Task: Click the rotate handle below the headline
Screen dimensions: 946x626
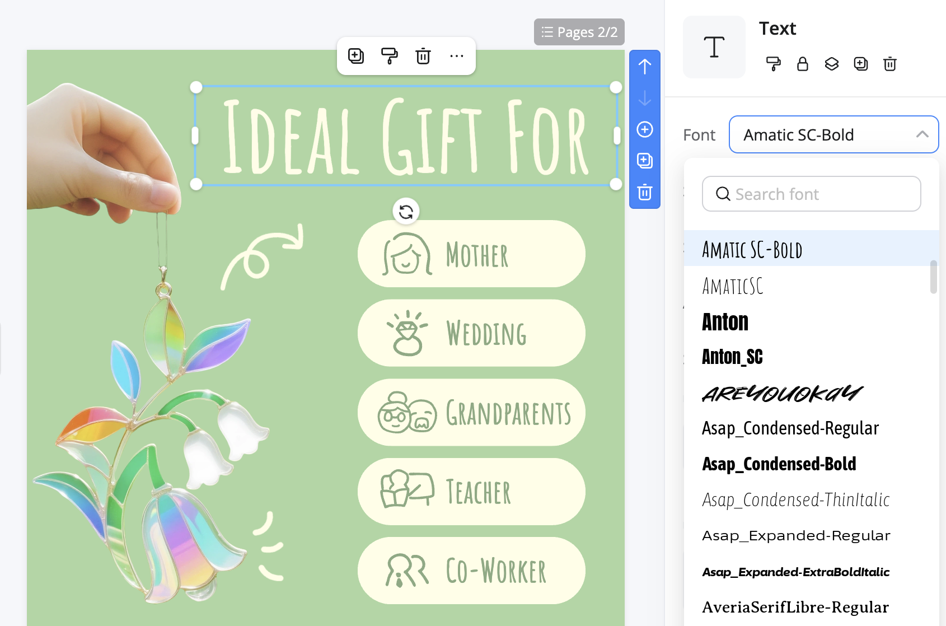Action: coord(406,211)
